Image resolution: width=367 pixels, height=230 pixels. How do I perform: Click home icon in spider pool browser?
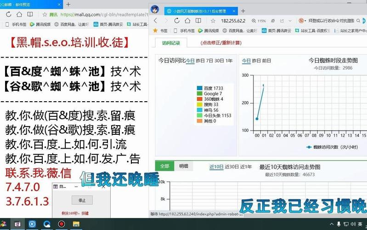point(187,21)
